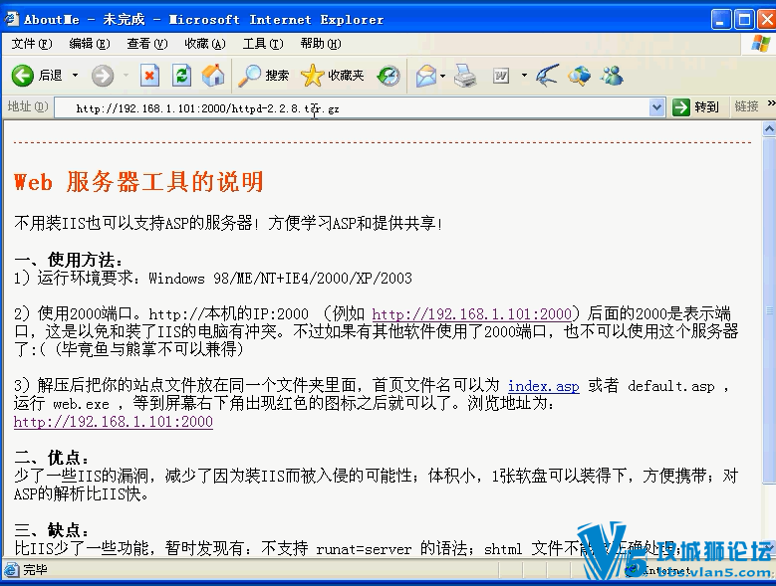Open the index.asp link
776x586 pixels.
coord(543,386)
